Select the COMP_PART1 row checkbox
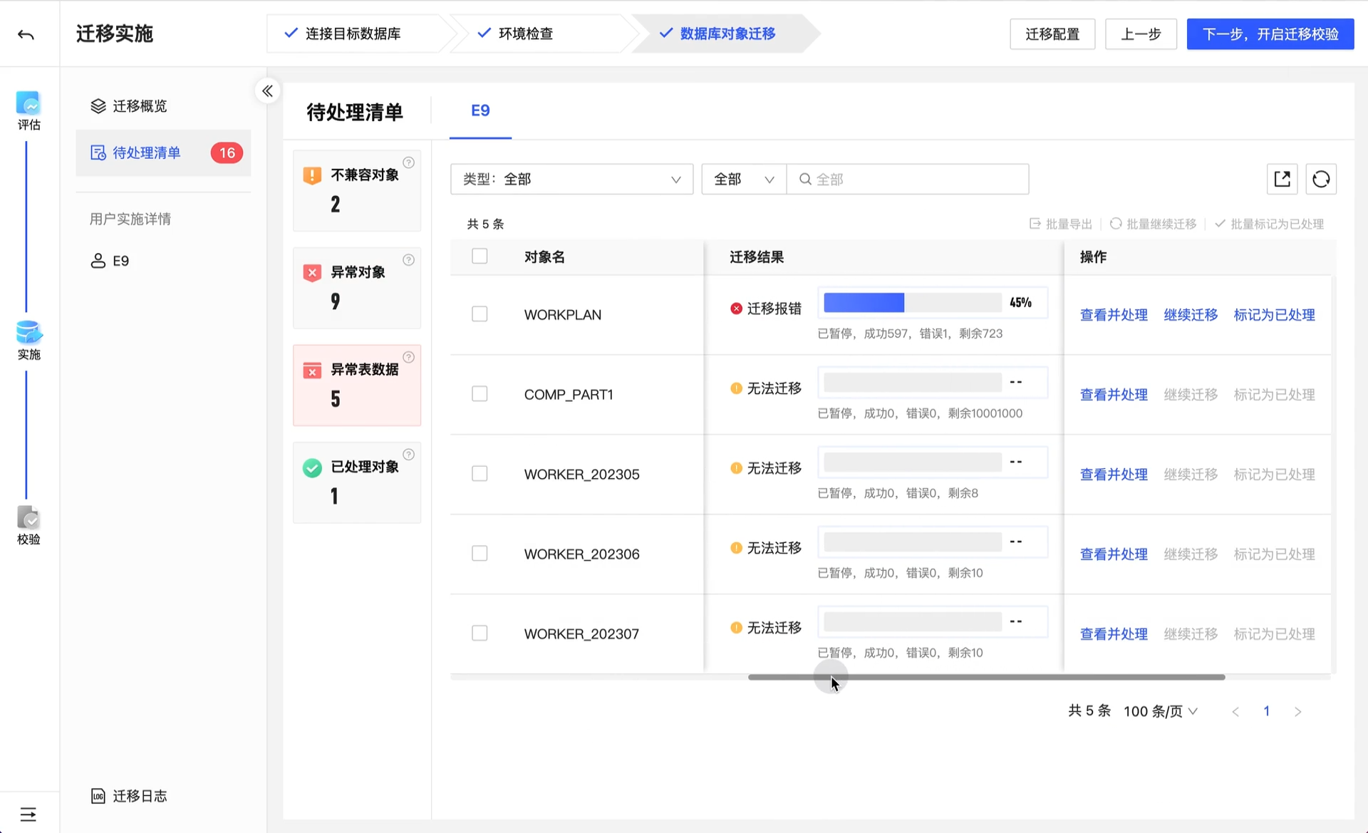 480,394
